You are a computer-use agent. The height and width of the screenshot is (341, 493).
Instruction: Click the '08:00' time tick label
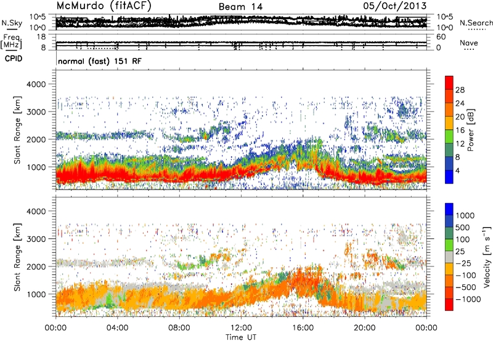(179, 328)
